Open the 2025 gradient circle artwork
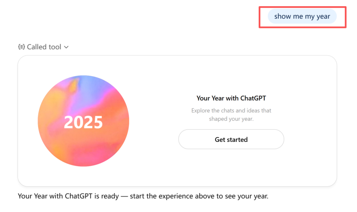Viewport: 357px width, 212px height. click(83, 121)
